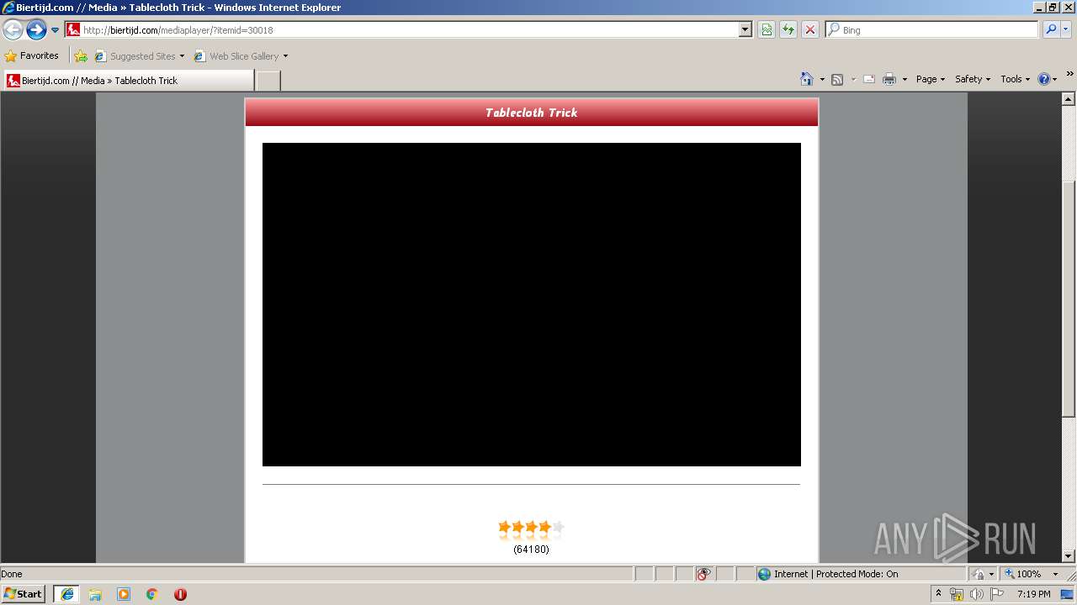Click the 7:19 PM clock
The width and height of the screenshot is (1077, 605).
click(1033, 594)
